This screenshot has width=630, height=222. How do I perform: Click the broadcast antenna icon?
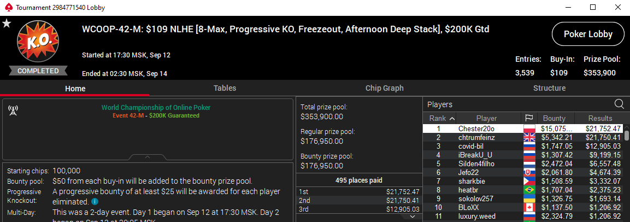point(13,110)
